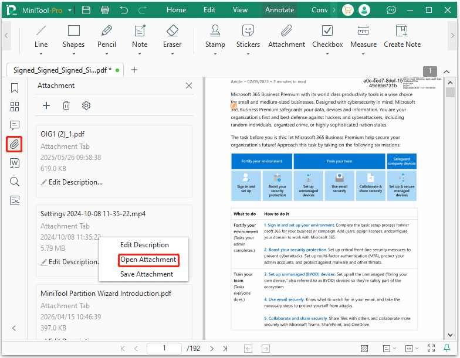The height and width of the screenshot is (358, 460).
Task: Open the shopping cart icon
Action: click(347, 11)
